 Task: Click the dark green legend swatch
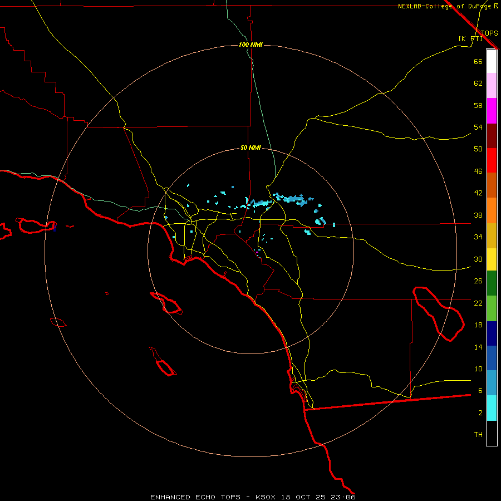(x=492, y=283)
